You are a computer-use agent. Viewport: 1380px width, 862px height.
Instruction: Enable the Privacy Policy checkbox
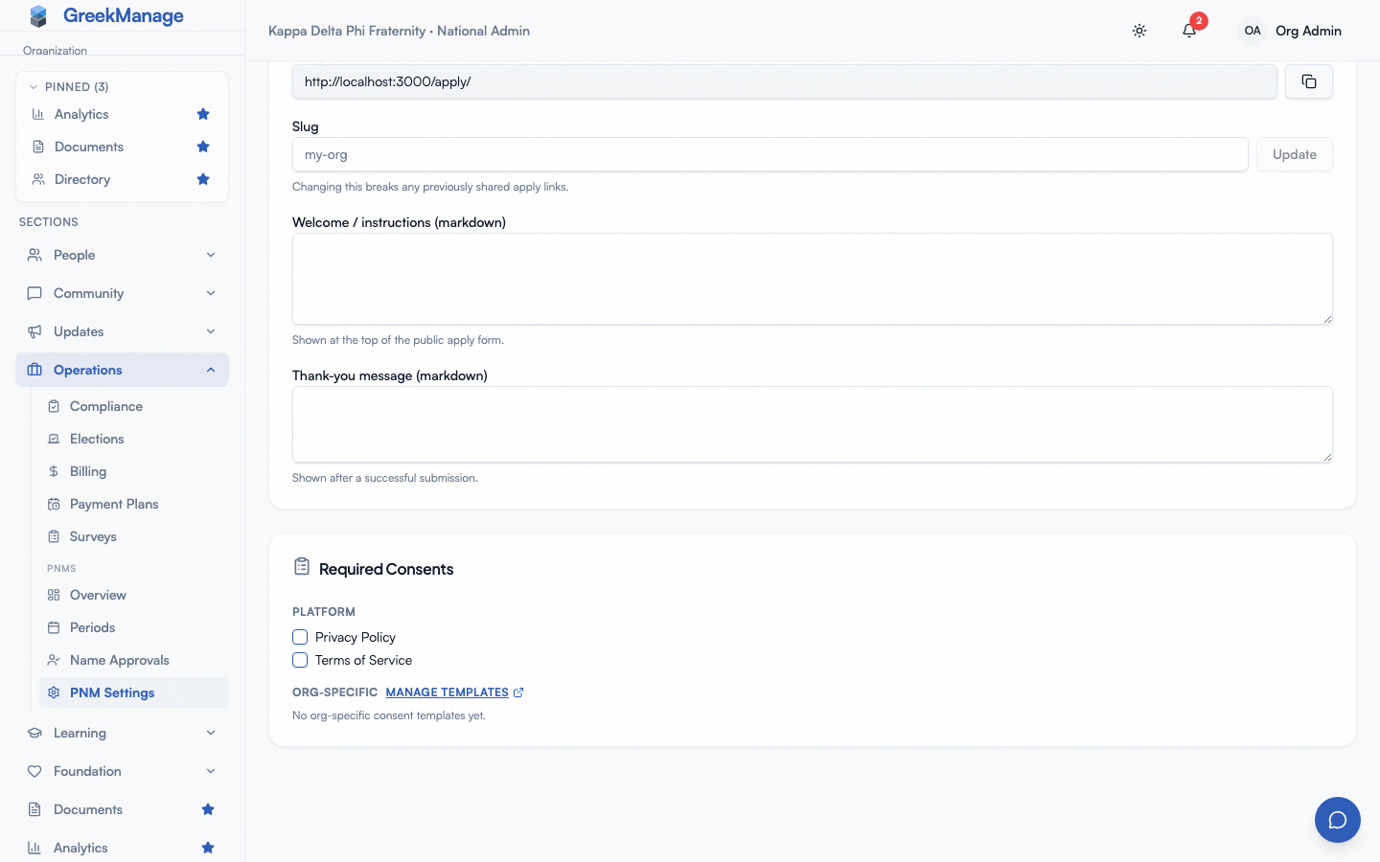click(300, 637)
